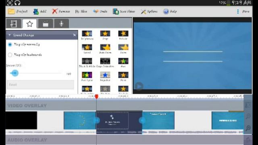Image resolution: width=258 pixels, height=145 pixels.
Task: Choose the Auto Zoom effect
Action: (105, 49)
